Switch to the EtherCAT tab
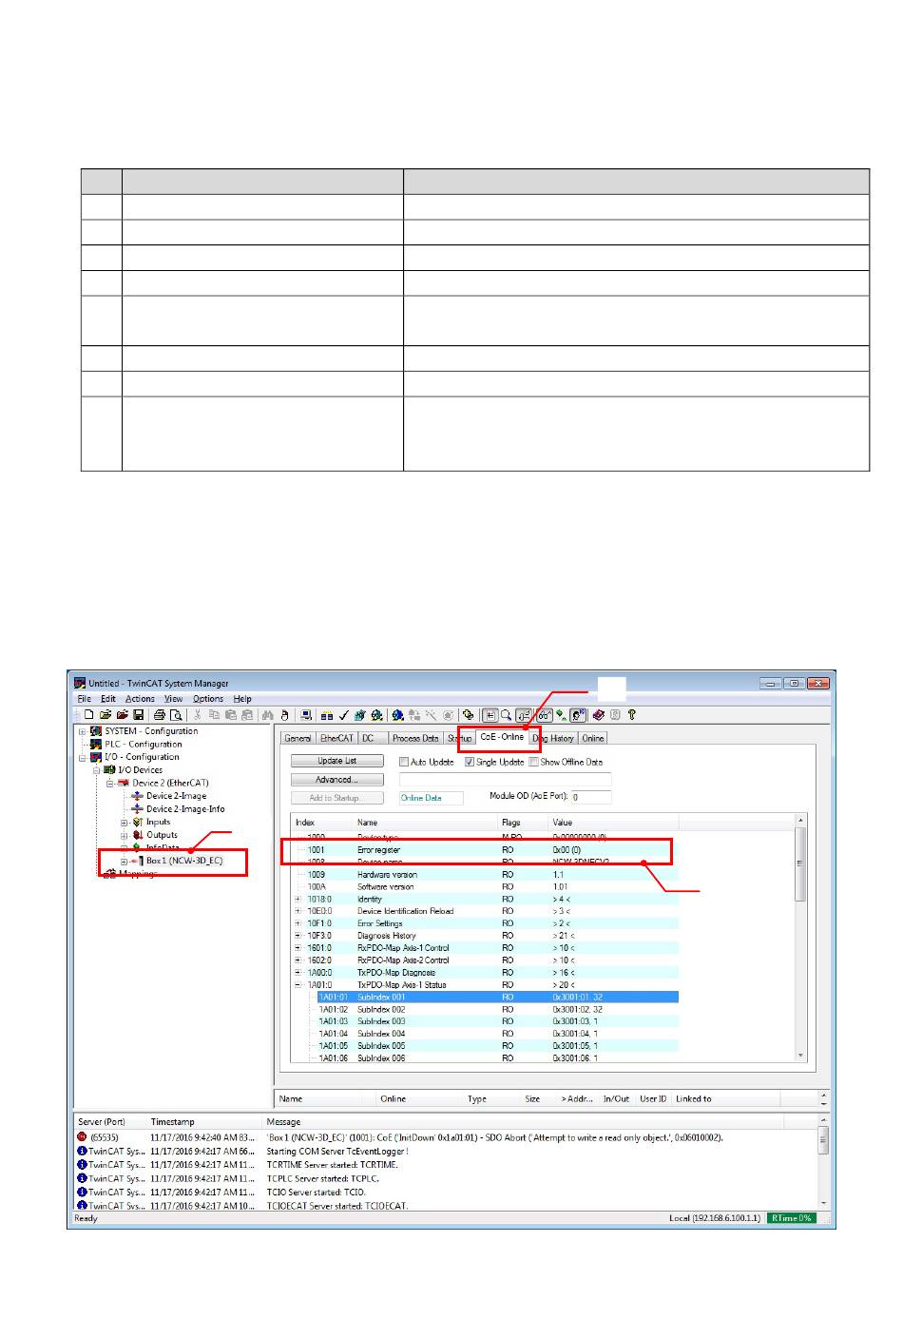The width and height of the screenshot is (903, 1319). click(x=336, y=738)
